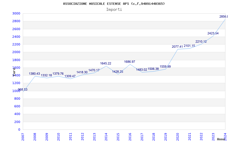Select the 2000 y-axis tick label
The height and width of the screenshot is (142, 228).
click(x=16, y=52)
